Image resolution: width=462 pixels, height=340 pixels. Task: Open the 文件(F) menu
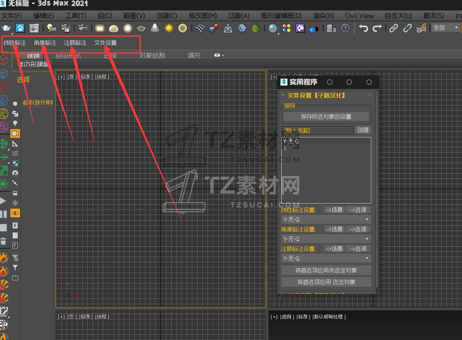pos(11,16)
